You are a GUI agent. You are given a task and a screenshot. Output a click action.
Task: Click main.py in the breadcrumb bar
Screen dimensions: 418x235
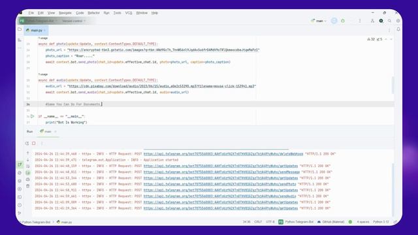click(64, 222)
